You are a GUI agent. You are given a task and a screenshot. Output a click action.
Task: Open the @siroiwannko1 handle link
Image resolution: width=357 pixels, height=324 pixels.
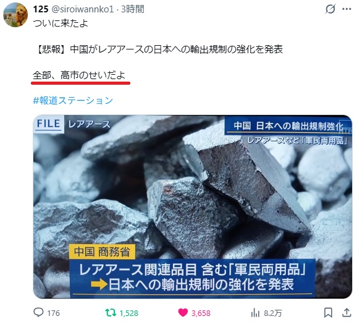click(82, 9)
